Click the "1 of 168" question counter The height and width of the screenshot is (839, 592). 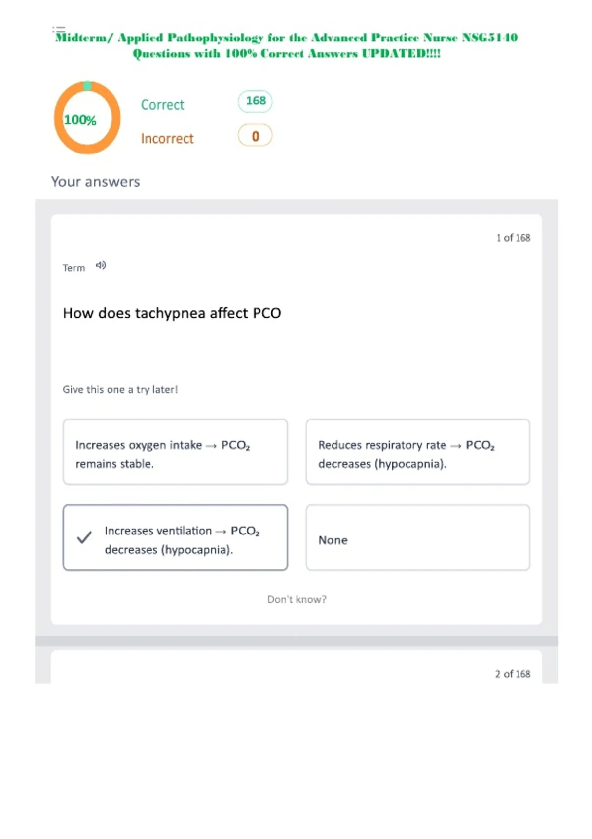tap(513, 238)
